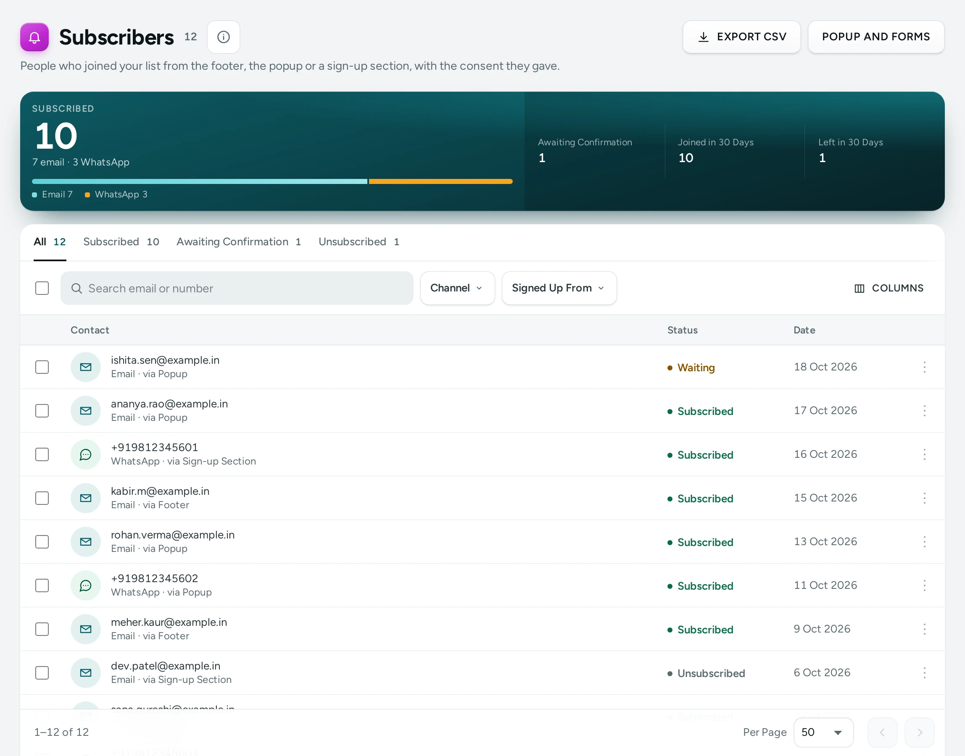Open row menu for kabir.m@example.in
Image resolution: width=965 pixels, height=756 pixels.
924,498
